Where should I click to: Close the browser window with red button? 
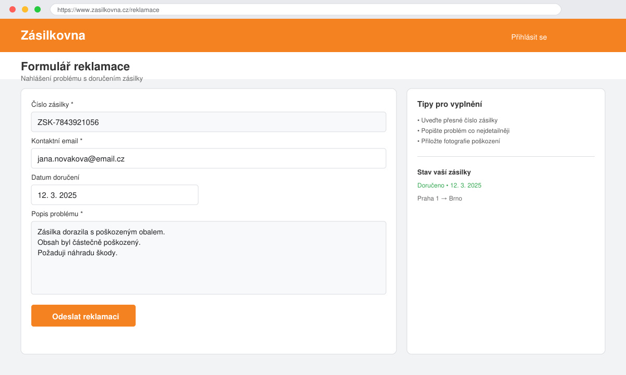13,9
